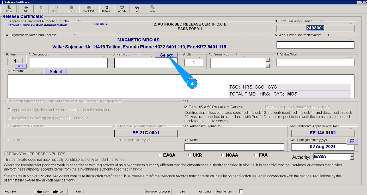Click the Serial No. input field

[238, 63]
